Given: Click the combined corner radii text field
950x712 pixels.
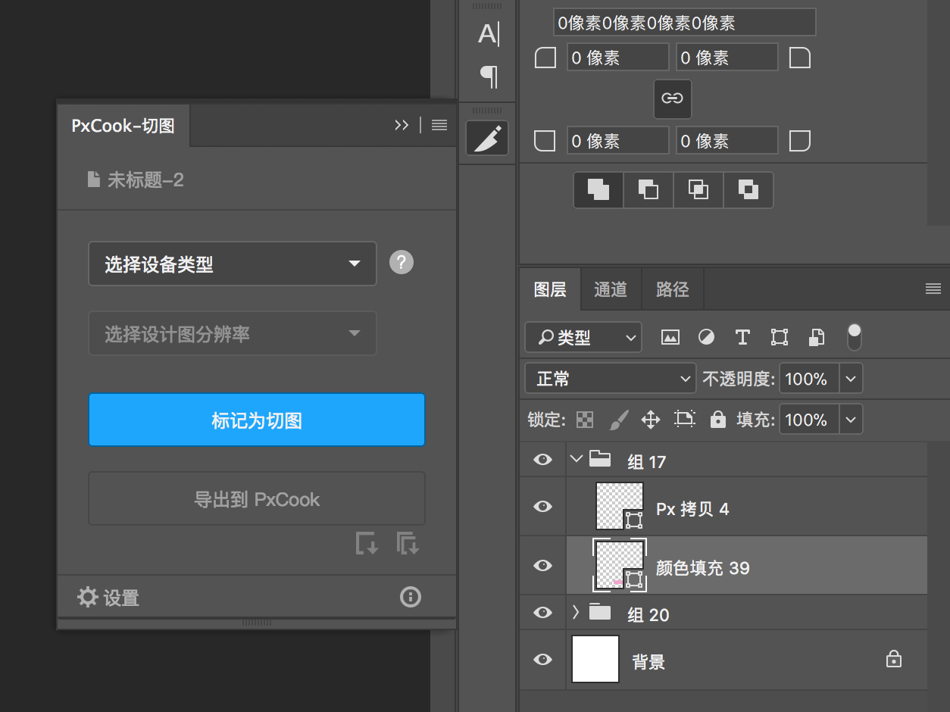Looking at the screenshot, I should pyautogui.click(x=685, y=23).
